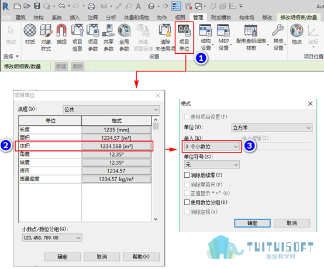
Task: Select the 货币 row in units table
Action: [50, 171]
